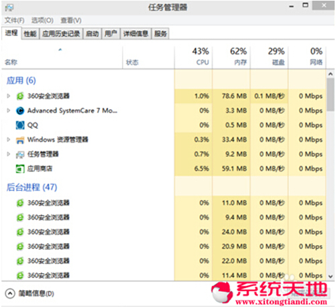Select the QQ process name
This screenshot has width=336, height=308.
(33, 125)
